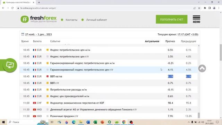
Task: Click the calendar table scroll-up arrow
Action: (x=199, y=46)
